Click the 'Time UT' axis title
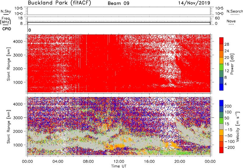Screen dimensions: 243x168 point(119,166)
